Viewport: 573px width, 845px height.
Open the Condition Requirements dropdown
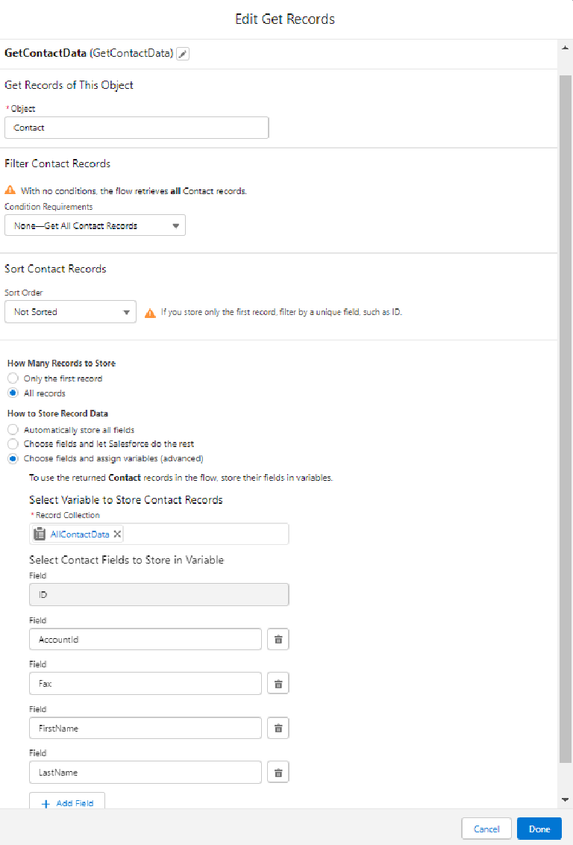(x=95, y=225)
